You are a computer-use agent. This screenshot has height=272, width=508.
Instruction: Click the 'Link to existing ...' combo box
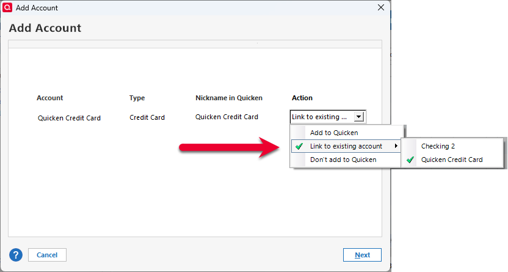click(x=328, y=117)
